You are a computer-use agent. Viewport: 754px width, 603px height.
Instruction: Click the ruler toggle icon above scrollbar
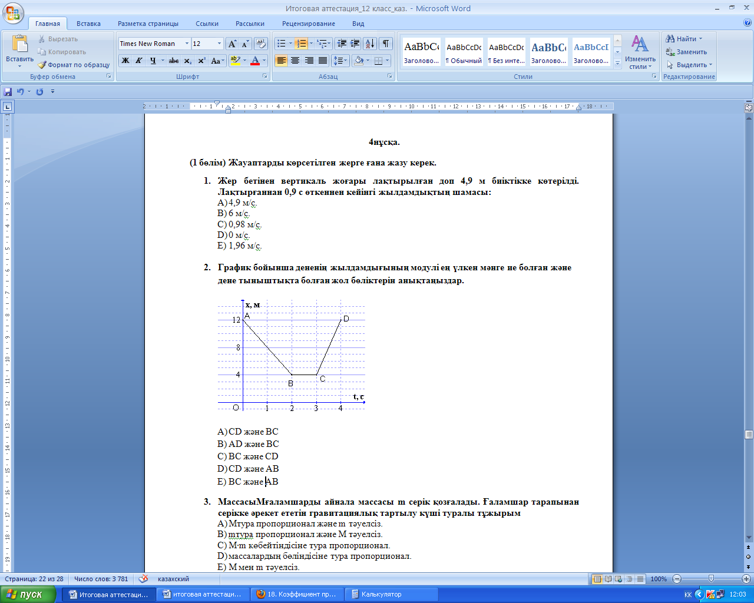pos(749,108)
